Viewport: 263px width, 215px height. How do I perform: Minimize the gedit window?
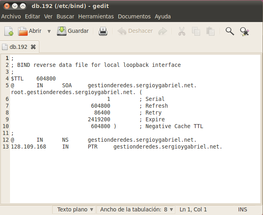[x=15, y=6]
